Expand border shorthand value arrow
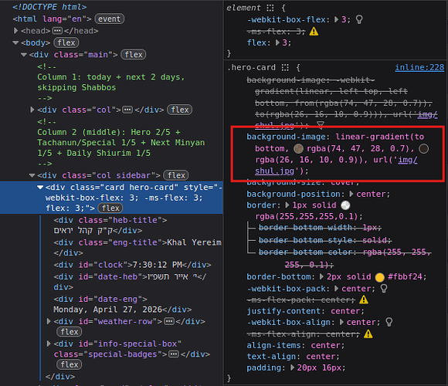Viewport: 448px width, 386px height. click(287, 205)
